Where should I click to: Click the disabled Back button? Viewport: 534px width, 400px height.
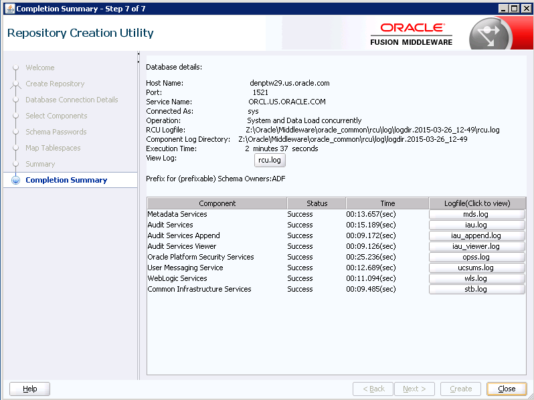(373, 389)
